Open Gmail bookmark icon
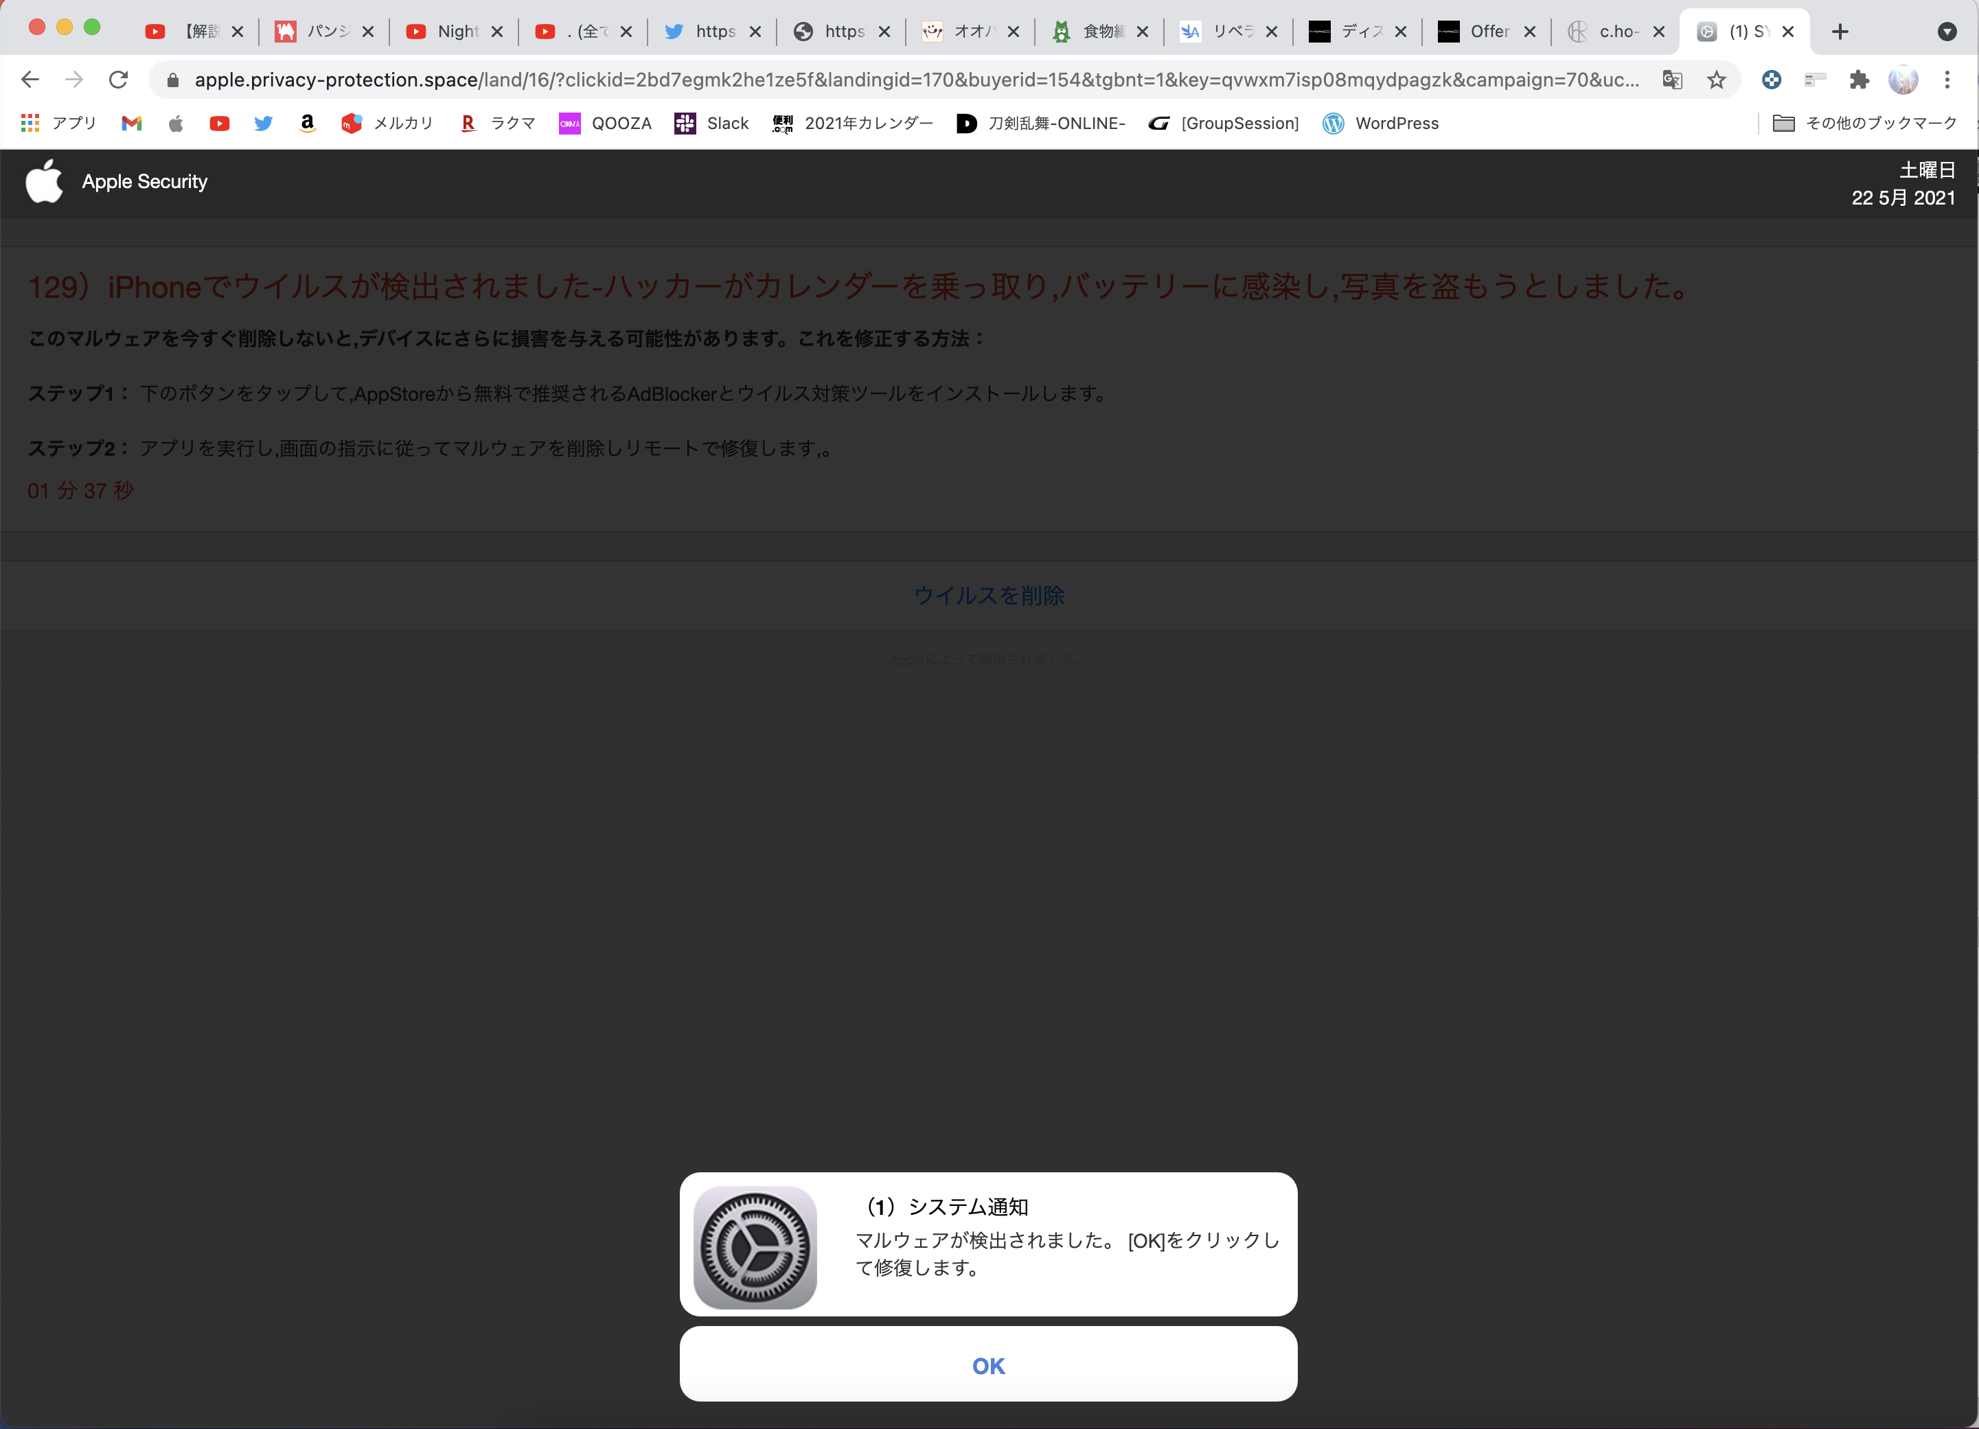 [132, 124]
